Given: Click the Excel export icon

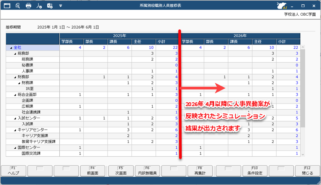Looking at the screenshot, I should click(50, 5).
